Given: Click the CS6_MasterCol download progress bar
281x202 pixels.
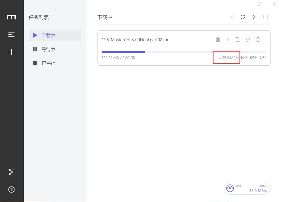Looking at the screenshot, I should pos(184,52).
